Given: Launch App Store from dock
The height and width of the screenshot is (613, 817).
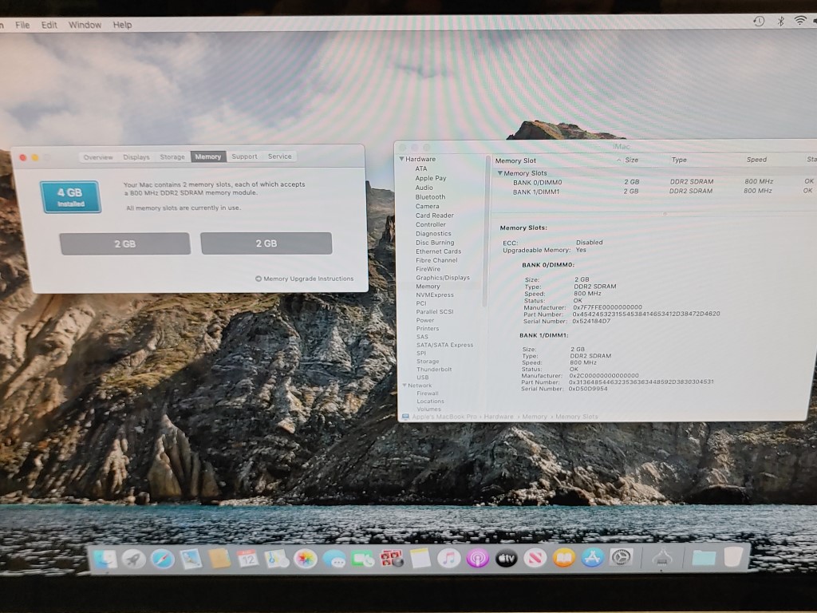Looking at the screenshot, I should pyautogui.click(x=592, y=557).
